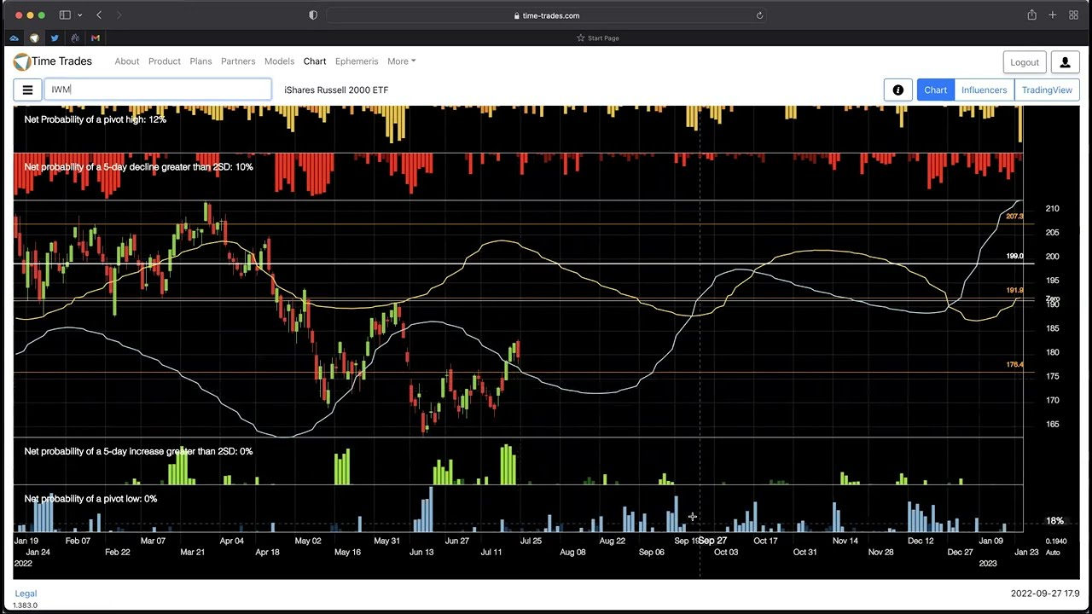The height and width of the screenshot is (614, 1092).
Task: Switch to the Influencers tab
Action: [x=984, y=90]
